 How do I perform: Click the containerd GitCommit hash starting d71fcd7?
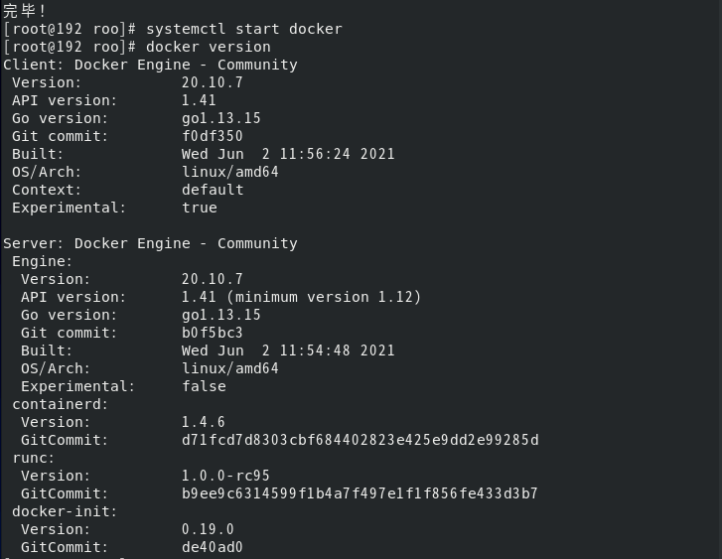(x=361, y=440)
